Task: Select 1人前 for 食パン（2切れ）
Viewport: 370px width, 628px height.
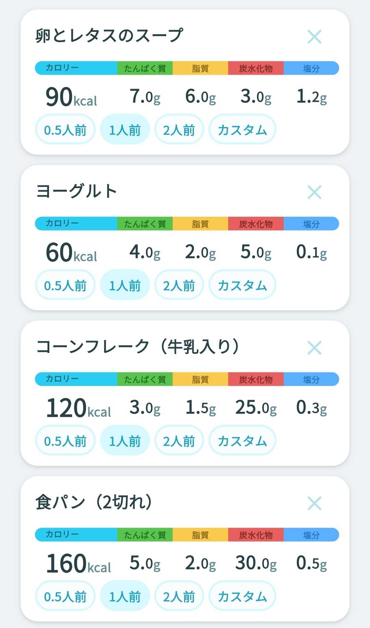Action: click(125, 596)
